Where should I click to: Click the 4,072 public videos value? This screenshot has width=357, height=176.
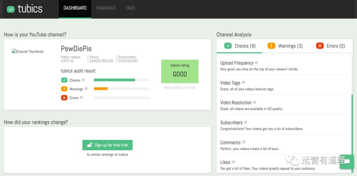click(65, 61)
